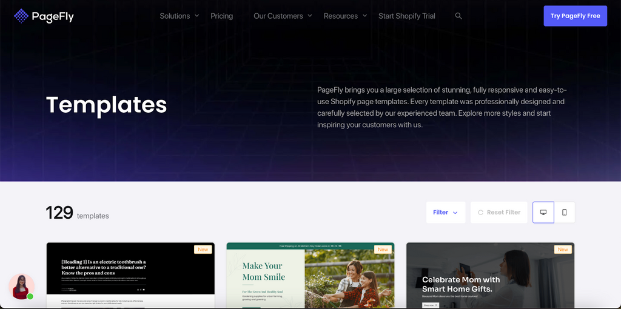Go to Pricing page
Viewport: 621px width, 309px height.
click(222, 16)
